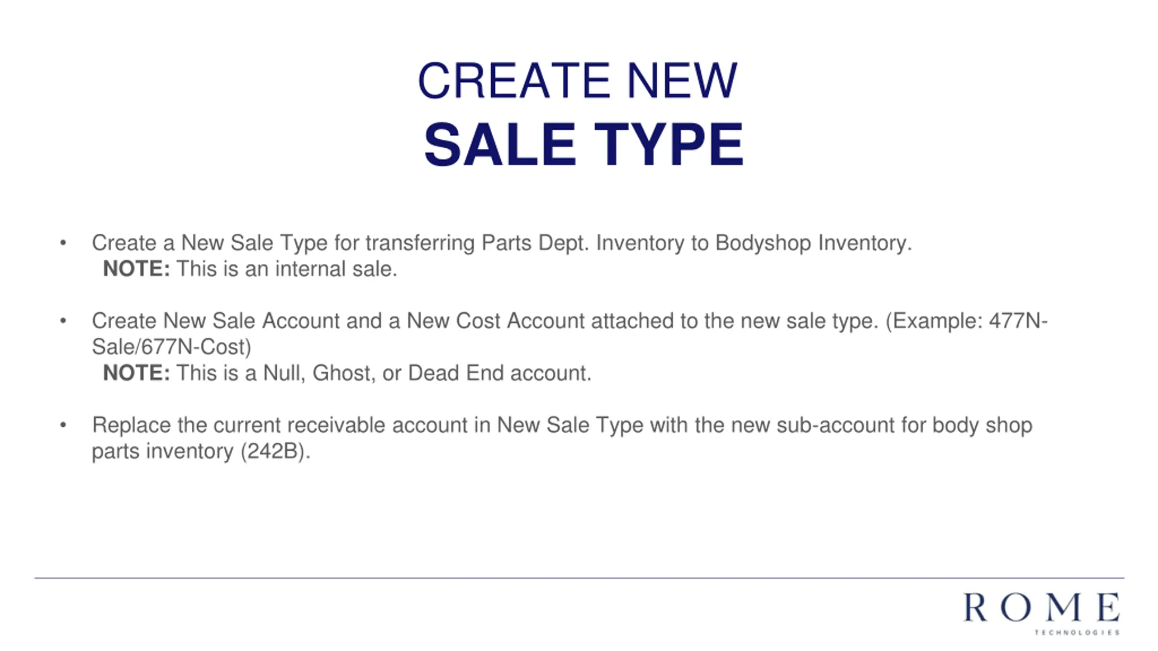Select the second bullet point marker
Image resolution: width=1158 pixels, height=651 pixels.
[63, 321]
